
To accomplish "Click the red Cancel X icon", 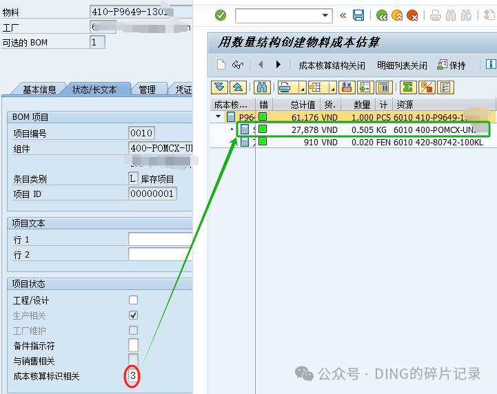I will (412, 15).
